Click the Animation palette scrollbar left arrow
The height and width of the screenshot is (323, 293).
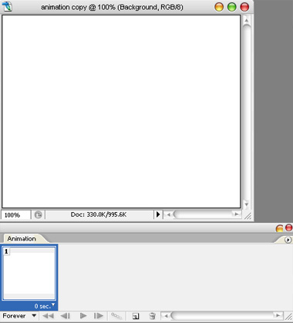[x=166, y=315]
